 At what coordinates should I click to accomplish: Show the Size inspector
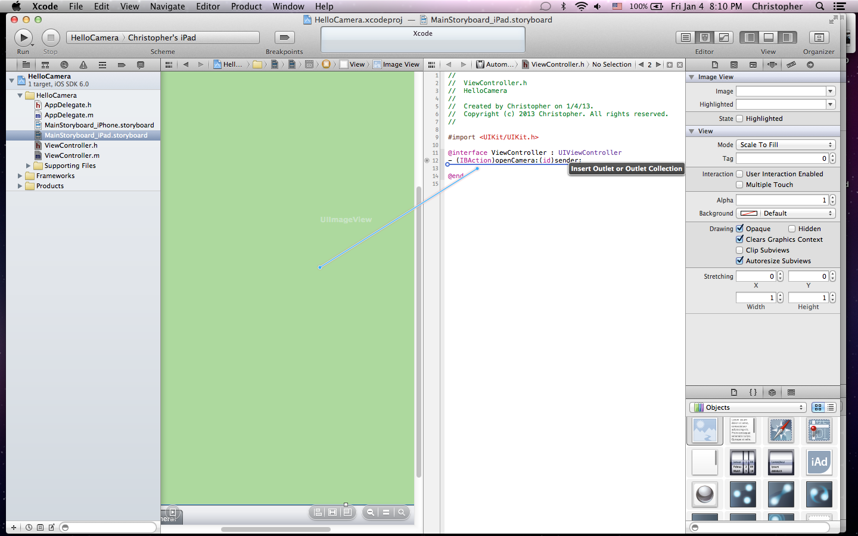coord(791,65)
